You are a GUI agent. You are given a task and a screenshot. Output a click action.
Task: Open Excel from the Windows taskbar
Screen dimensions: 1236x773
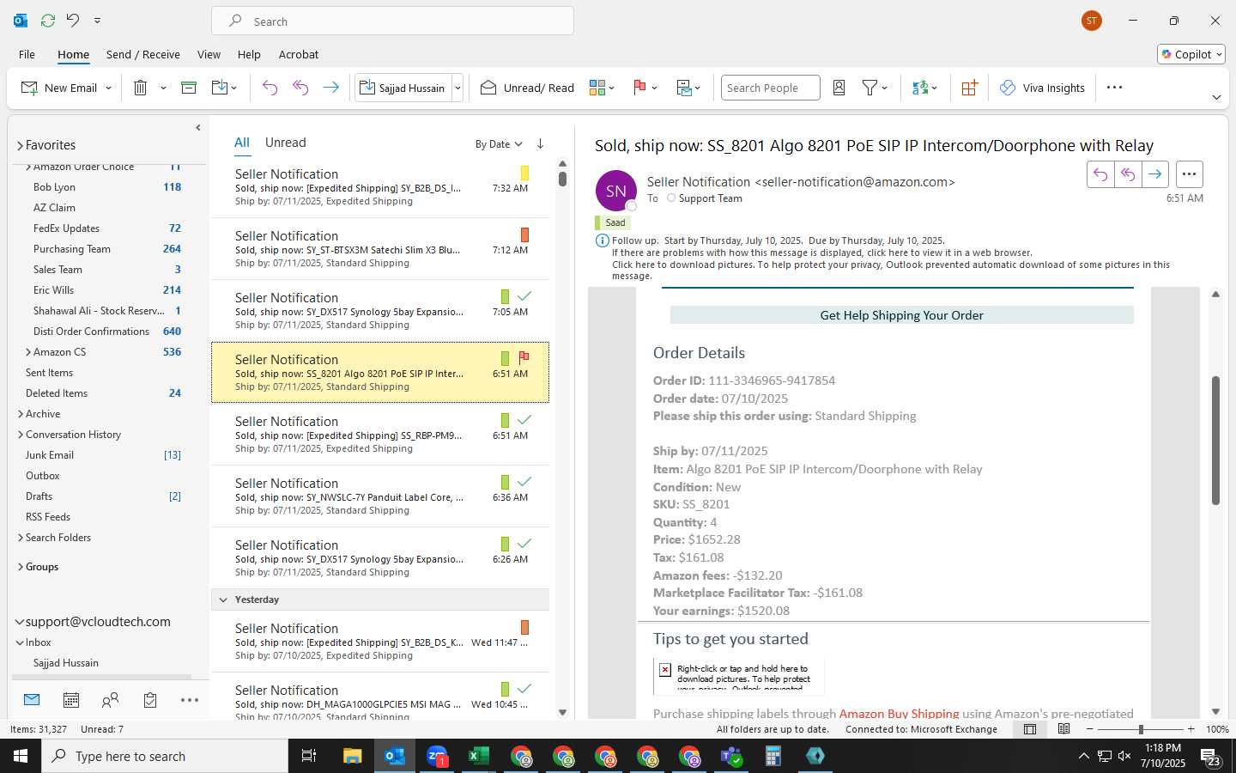(478, 756)
